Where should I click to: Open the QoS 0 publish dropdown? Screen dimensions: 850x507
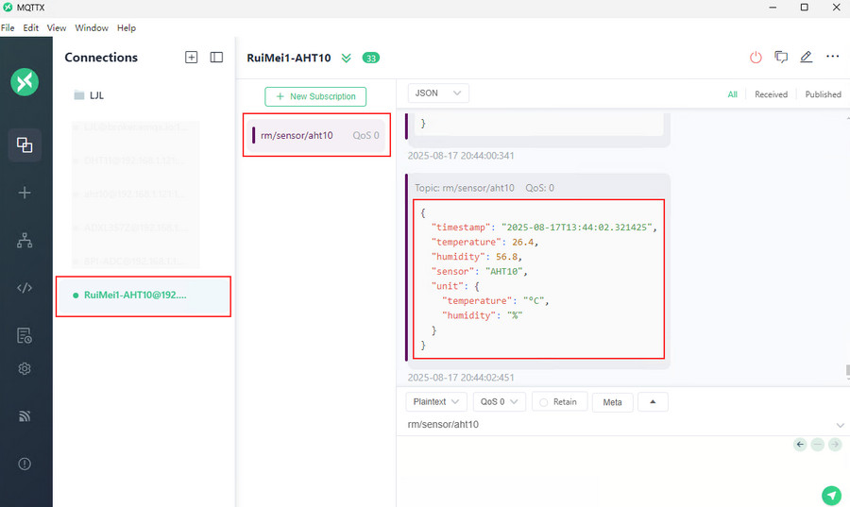point(499,402)
